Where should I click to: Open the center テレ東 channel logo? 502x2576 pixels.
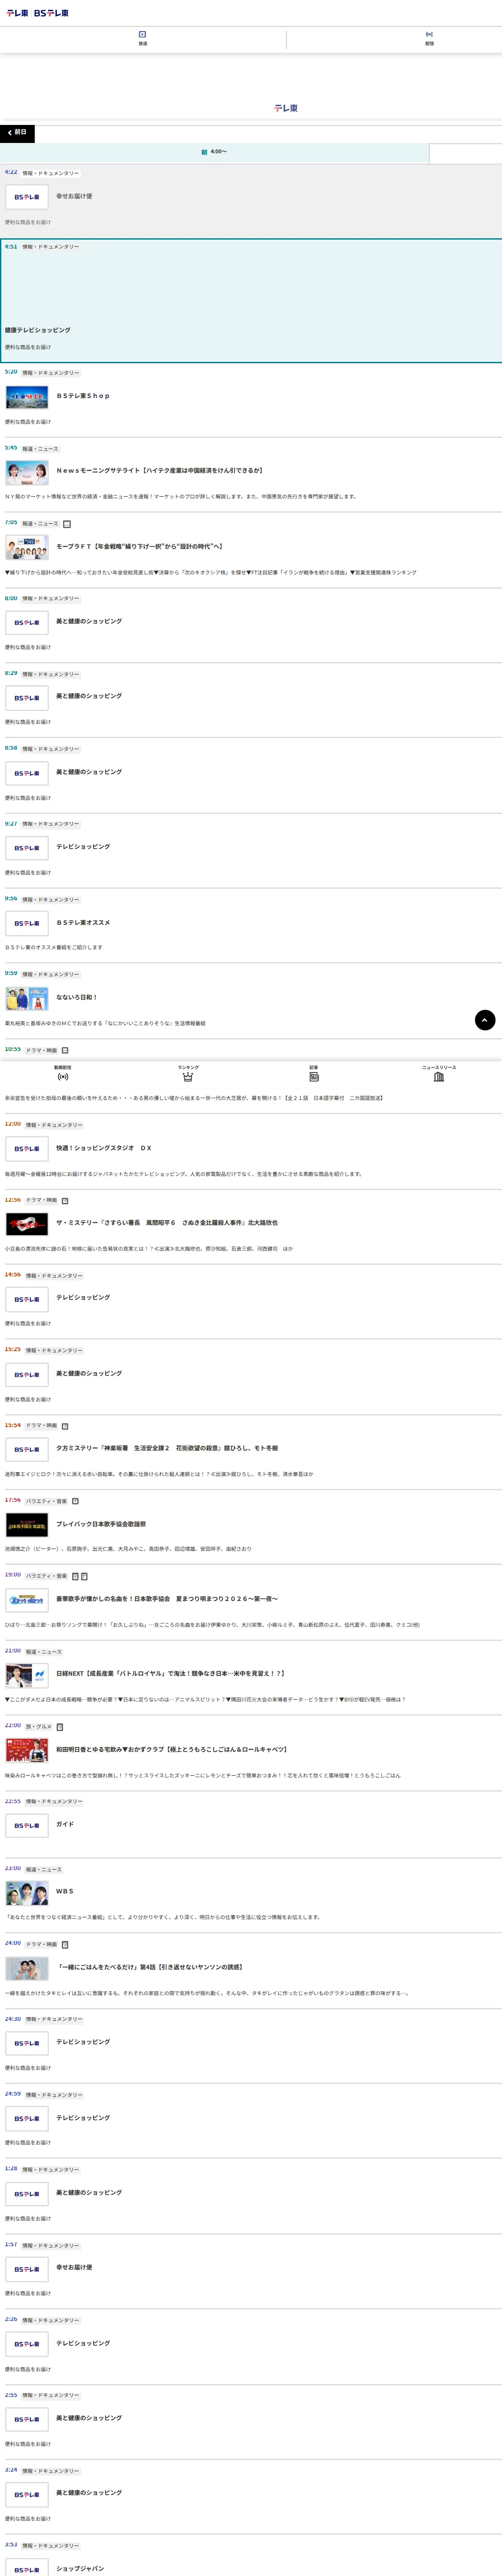pos(286,108)
